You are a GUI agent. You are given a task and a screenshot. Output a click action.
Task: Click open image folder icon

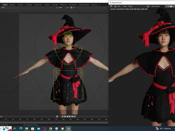[171, 6]
